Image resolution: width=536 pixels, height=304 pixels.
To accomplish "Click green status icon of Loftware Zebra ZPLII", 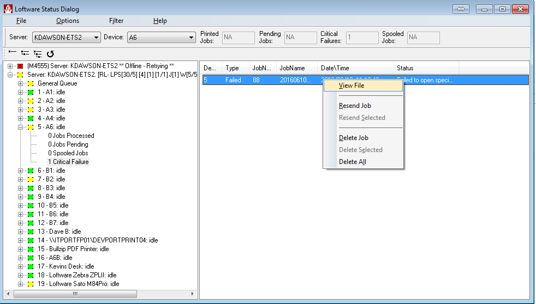I will tap(31, 275).
